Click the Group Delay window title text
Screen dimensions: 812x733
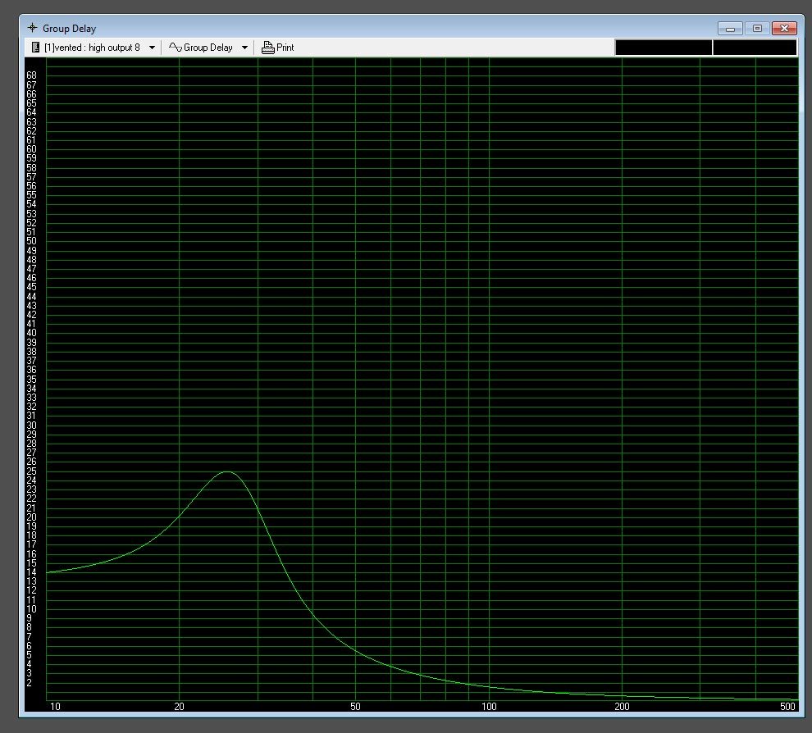click(70, 29)
